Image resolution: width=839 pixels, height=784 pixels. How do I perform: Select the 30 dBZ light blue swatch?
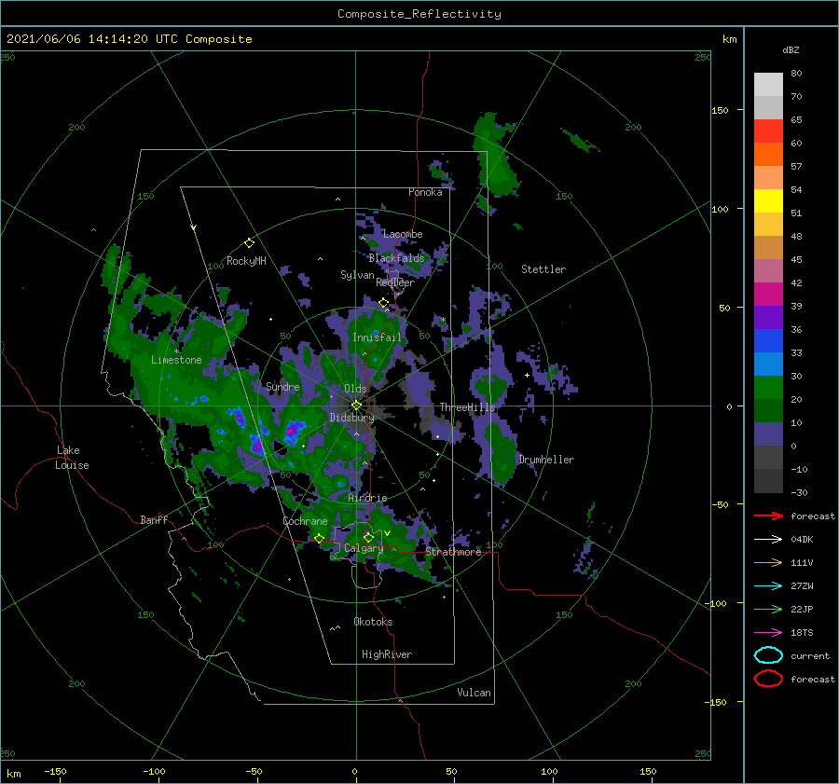pos(768,364)
